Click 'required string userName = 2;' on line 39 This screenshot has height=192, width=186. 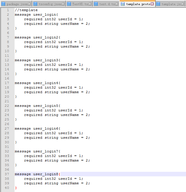click(57, 183)
